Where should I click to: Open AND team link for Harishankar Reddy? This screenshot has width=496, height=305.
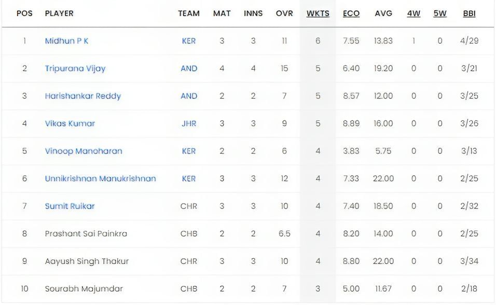(x=189, y=96)
